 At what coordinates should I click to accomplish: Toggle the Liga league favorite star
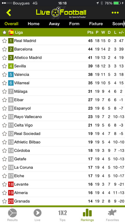coord(4,33)
